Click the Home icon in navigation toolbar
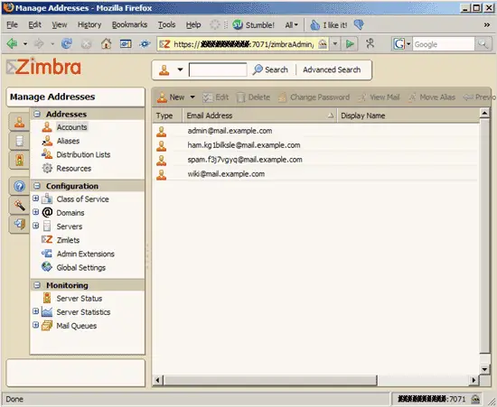Viewport: 497px width, 407px height. pos(107,43)
